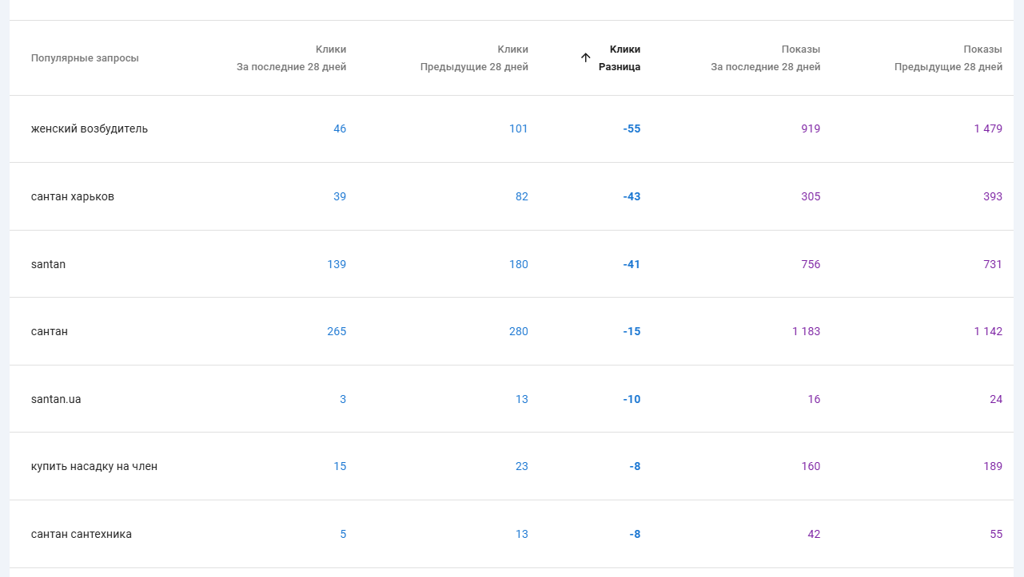Viewport: 1024px width, 577px height.
Task: Open the query 'сантан сантехника'
Action: [x=82, y=534]
